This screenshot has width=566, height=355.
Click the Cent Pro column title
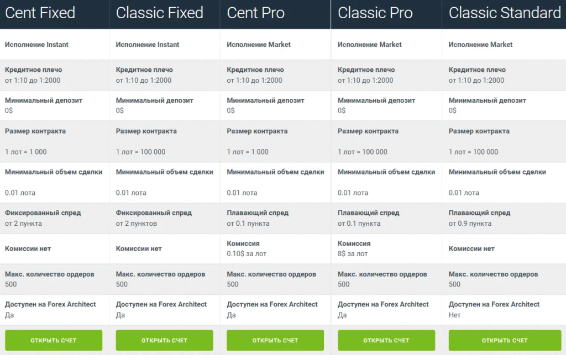click(256, 13)
